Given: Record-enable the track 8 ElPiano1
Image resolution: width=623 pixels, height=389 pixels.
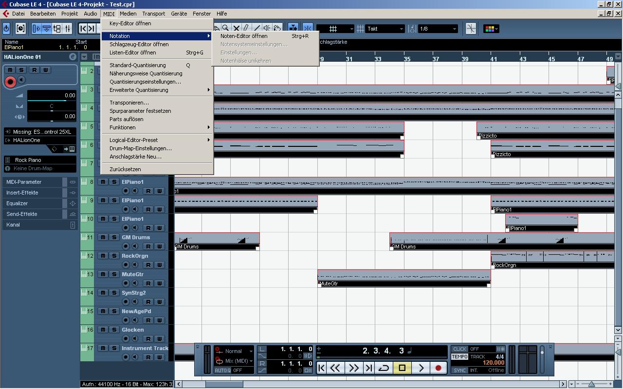Looking at the screenshot, I should [126, 191].
